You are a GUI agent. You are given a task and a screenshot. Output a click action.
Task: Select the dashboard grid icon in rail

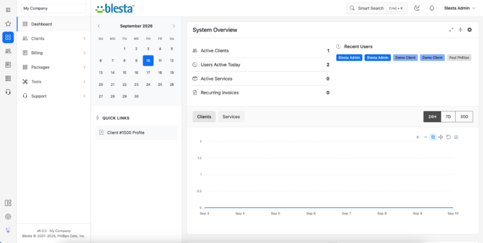(x=8, y=37)
